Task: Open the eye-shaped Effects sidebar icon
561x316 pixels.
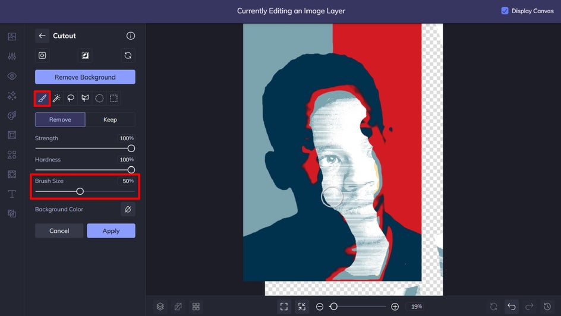Action: (12, 76)
